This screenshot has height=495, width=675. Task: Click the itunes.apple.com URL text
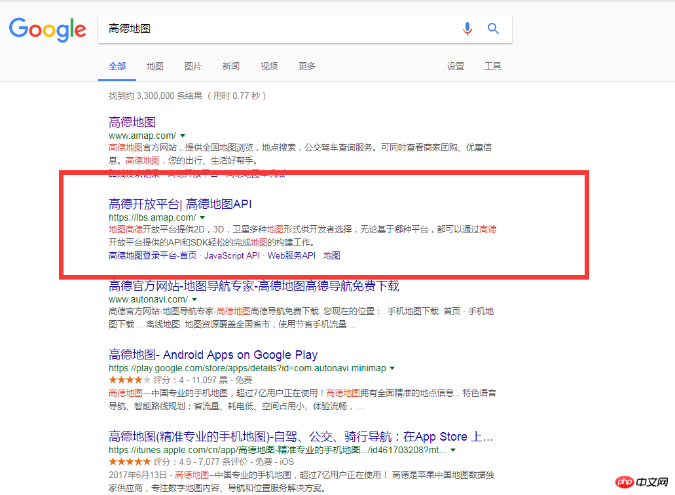277,450
